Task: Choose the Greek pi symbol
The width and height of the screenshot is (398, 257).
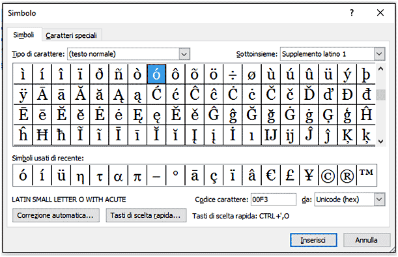Action: tap(137, 175)
